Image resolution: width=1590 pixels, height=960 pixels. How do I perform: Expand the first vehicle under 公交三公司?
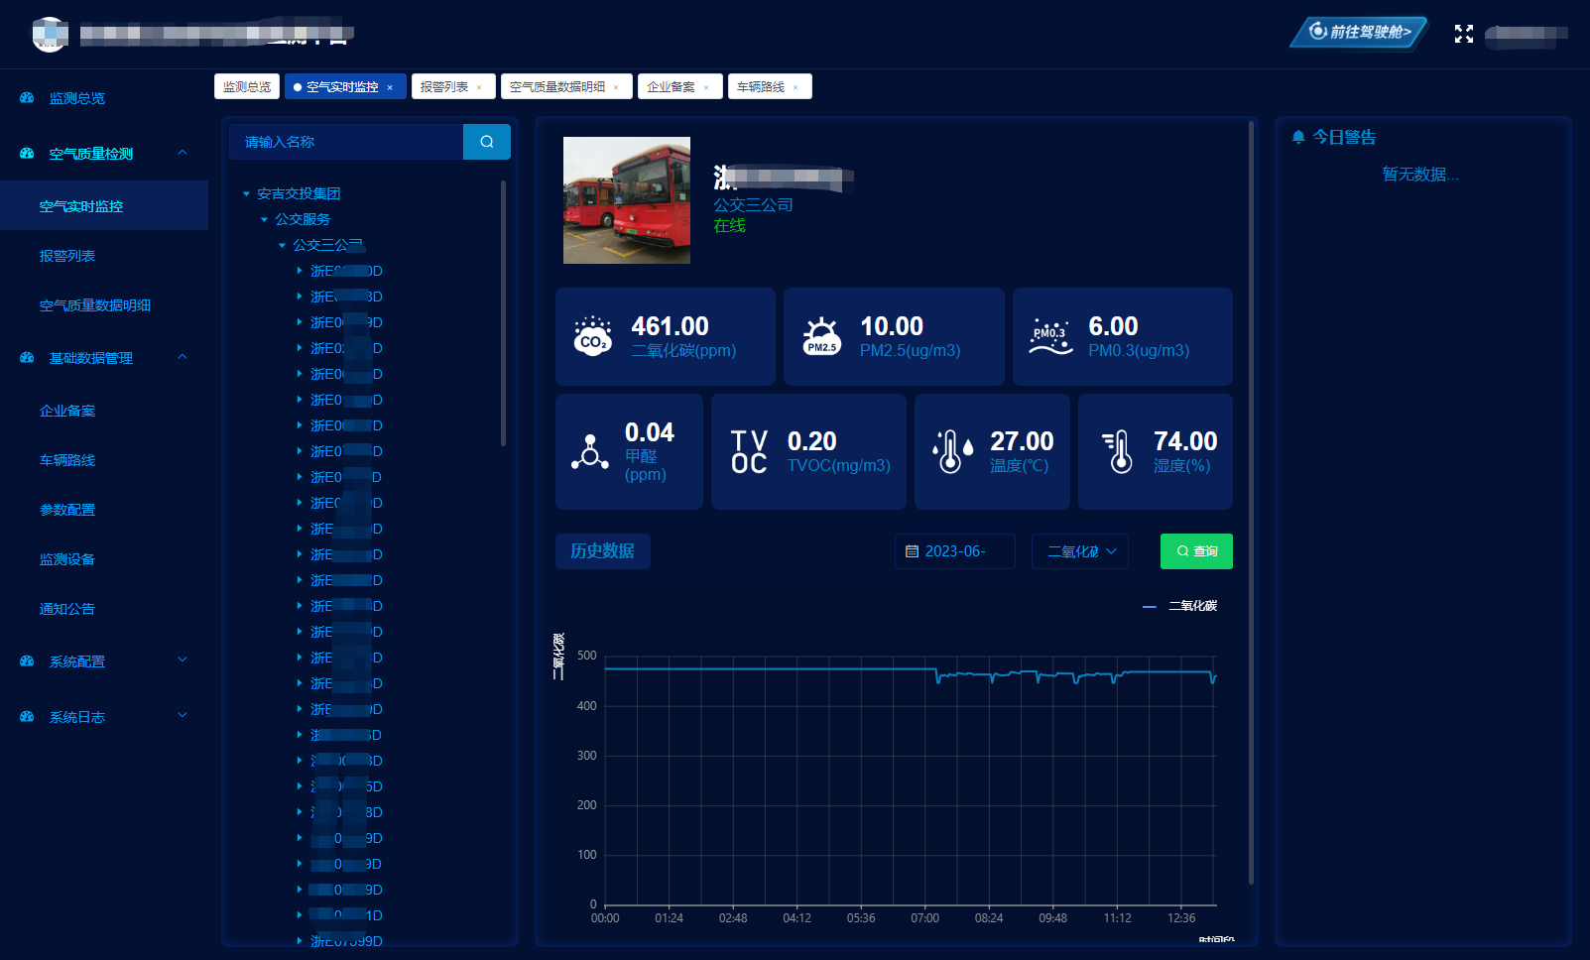(300, 270)
